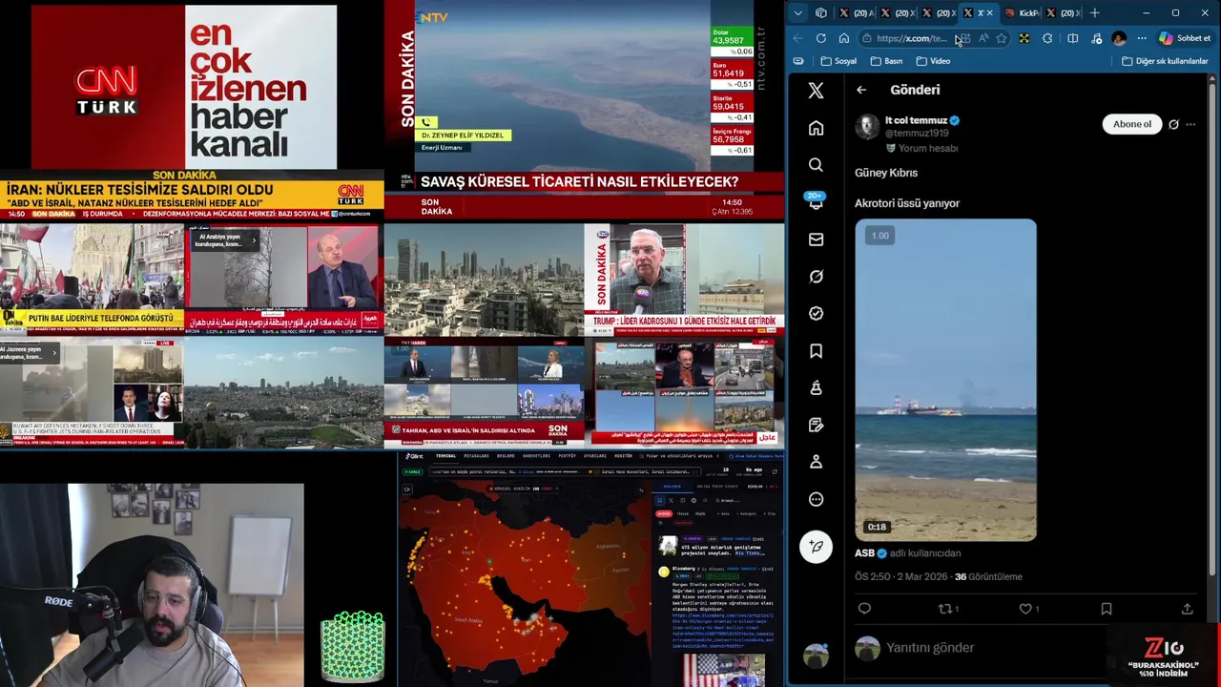The width and height of the screenshot is (1221, 687).
Task: Open a new browser tab
Action: pyautogui.click(x=1095, y=12)
